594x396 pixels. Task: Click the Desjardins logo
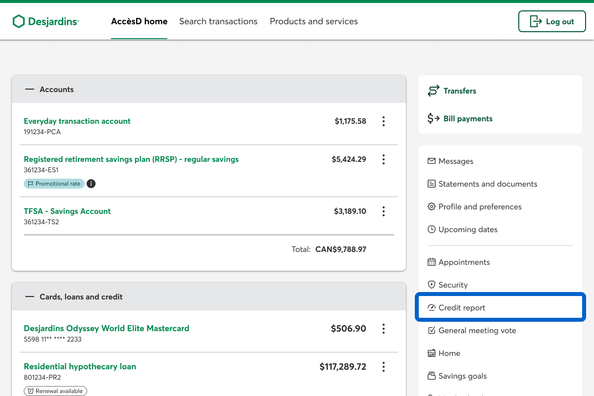pyautogui.click(x=46, y=21)
